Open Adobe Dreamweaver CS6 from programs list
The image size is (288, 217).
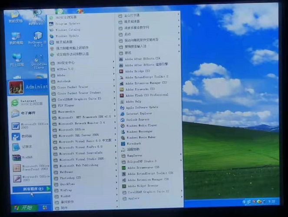tap(143, 167)
